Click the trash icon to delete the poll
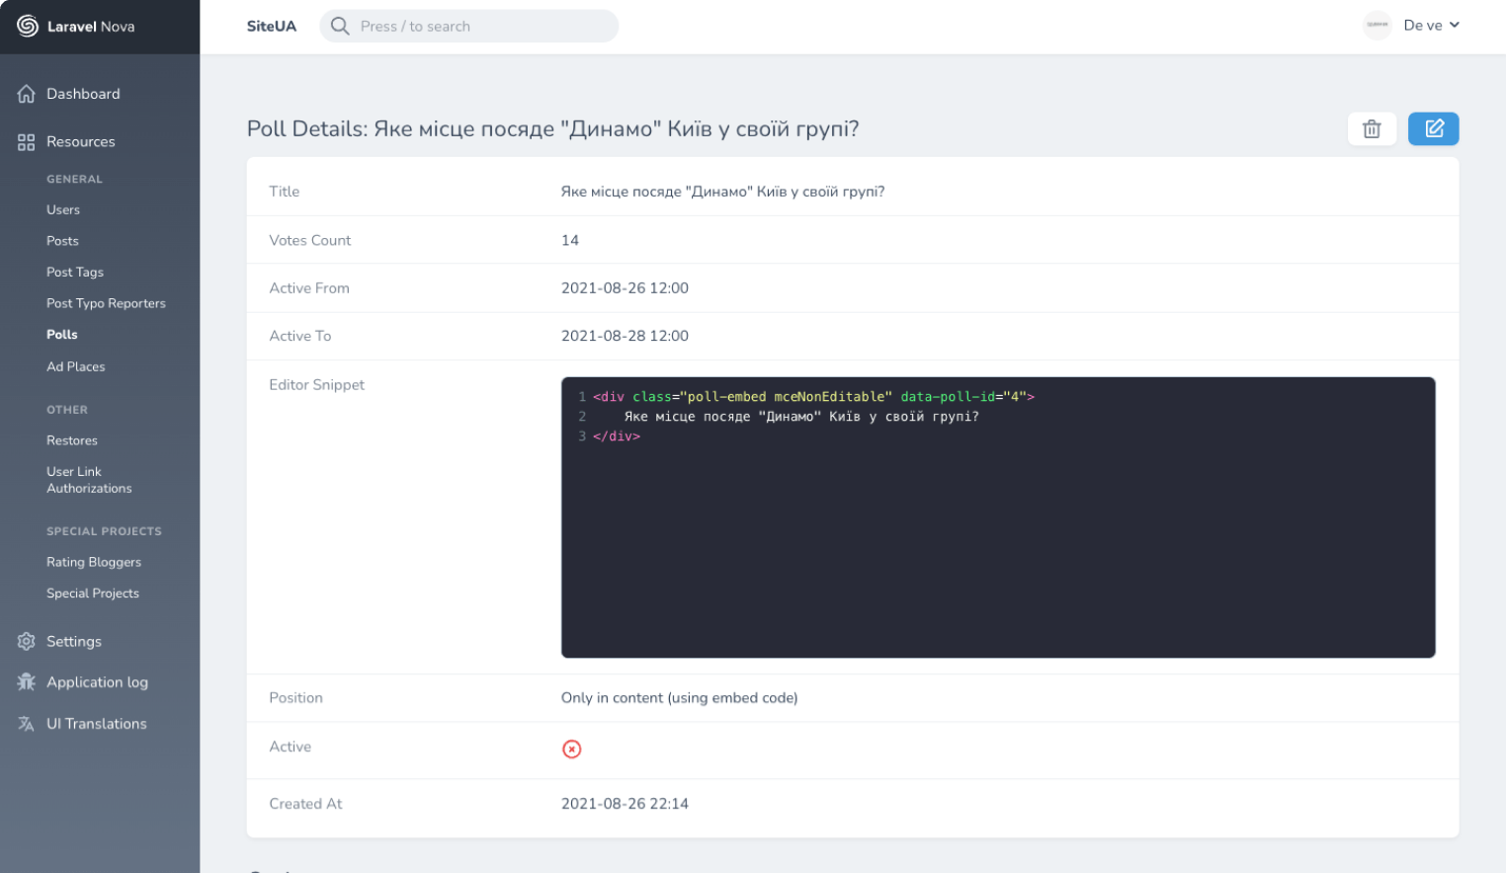This screenshot has width=1506, height=873. tap(1372, 128)
